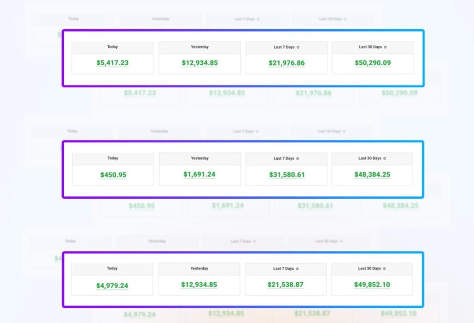
Task: Open the sharp $5,417.23 Today earnings link
Action: (x=112, y=63)
